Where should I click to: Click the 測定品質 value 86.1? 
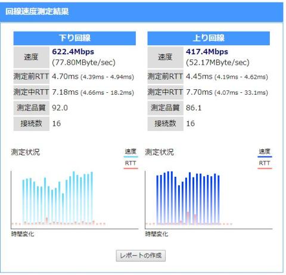[194, 108]
